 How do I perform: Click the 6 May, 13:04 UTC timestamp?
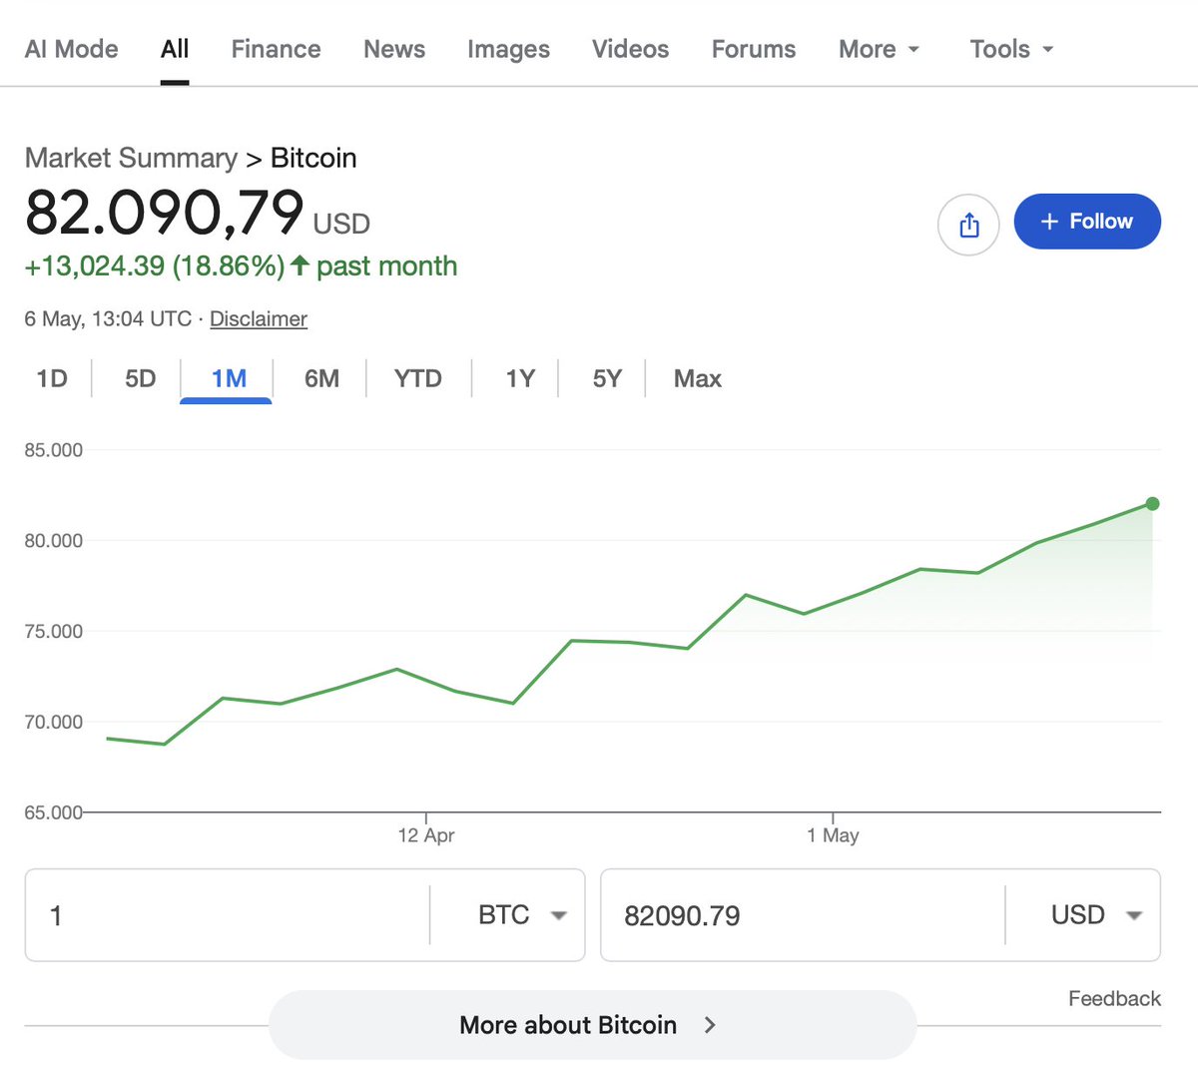tap(108, 318)
